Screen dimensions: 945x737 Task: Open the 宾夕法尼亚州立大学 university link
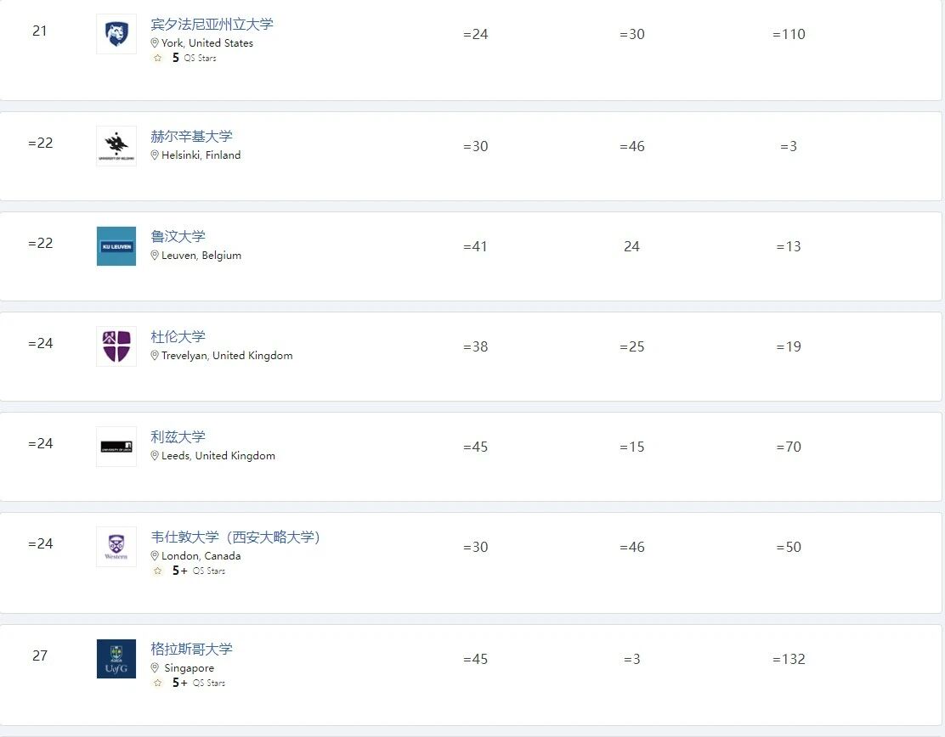click(x=212, y=25)
